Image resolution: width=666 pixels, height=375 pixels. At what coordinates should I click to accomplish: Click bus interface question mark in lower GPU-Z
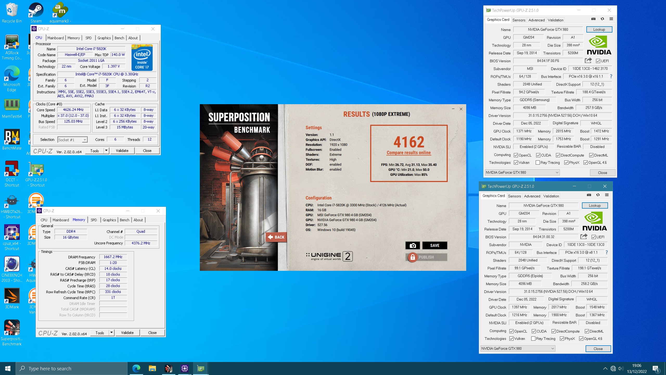tap(607, 252)
